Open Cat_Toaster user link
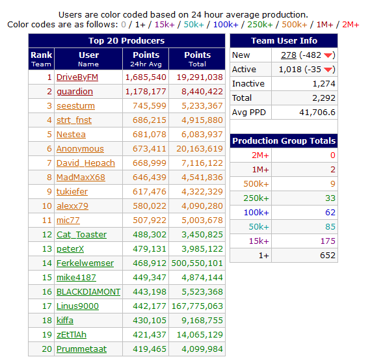The width and height of the screenshot is (370, 359). [x=81, y=235]
